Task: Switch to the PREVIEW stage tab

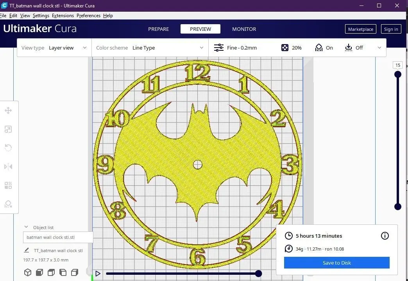Action: tap(200, 29)
